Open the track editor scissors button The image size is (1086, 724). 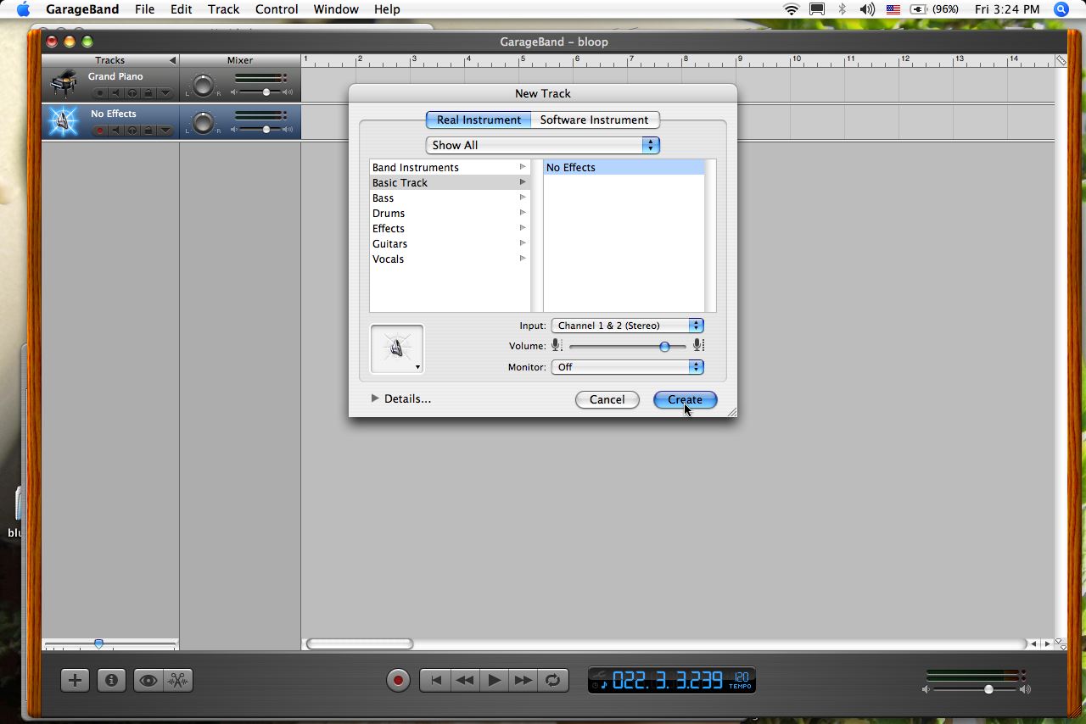click(x=178, y=680)
